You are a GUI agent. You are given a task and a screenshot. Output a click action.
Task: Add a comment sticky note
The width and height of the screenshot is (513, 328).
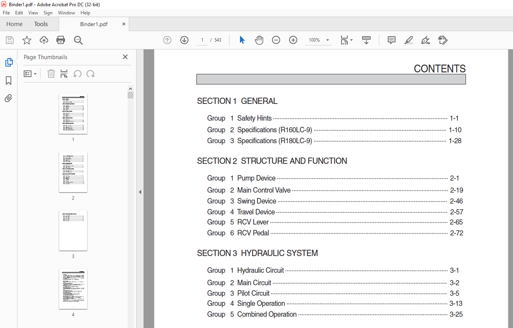pos(392,40)
